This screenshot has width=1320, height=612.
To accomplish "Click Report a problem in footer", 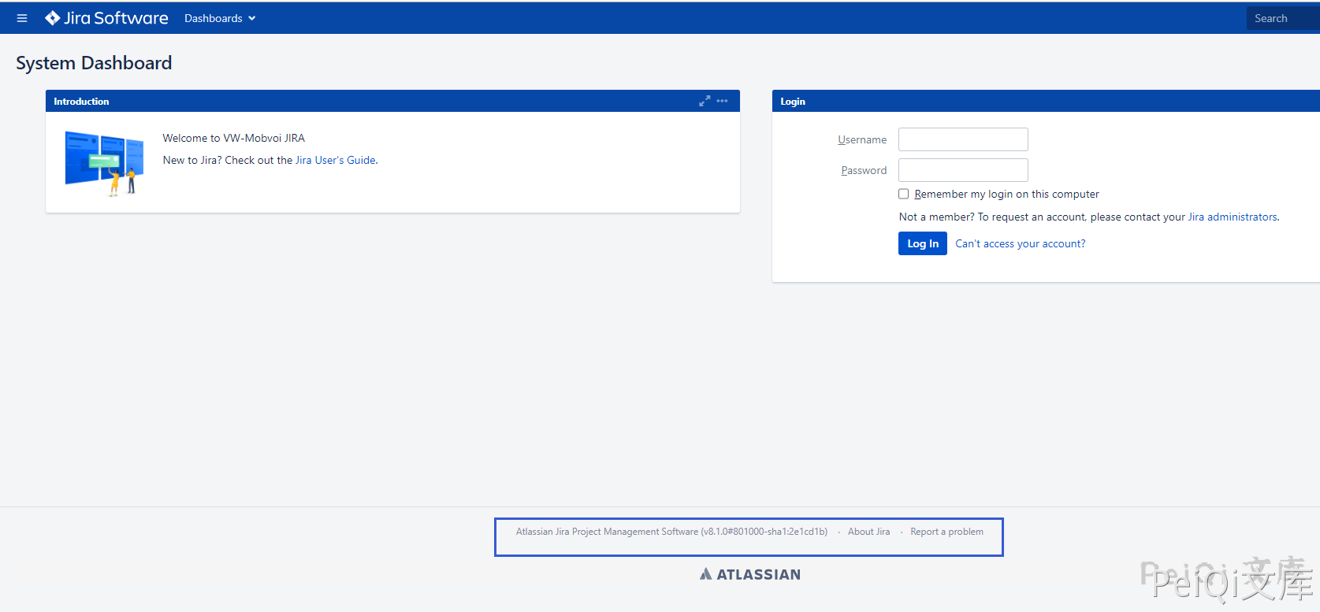I will [x=946, y=532].
